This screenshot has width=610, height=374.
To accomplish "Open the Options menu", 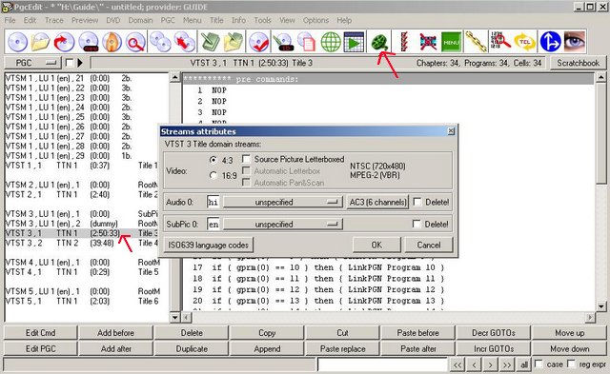I will pyautogui.click(x=315, y=20).
